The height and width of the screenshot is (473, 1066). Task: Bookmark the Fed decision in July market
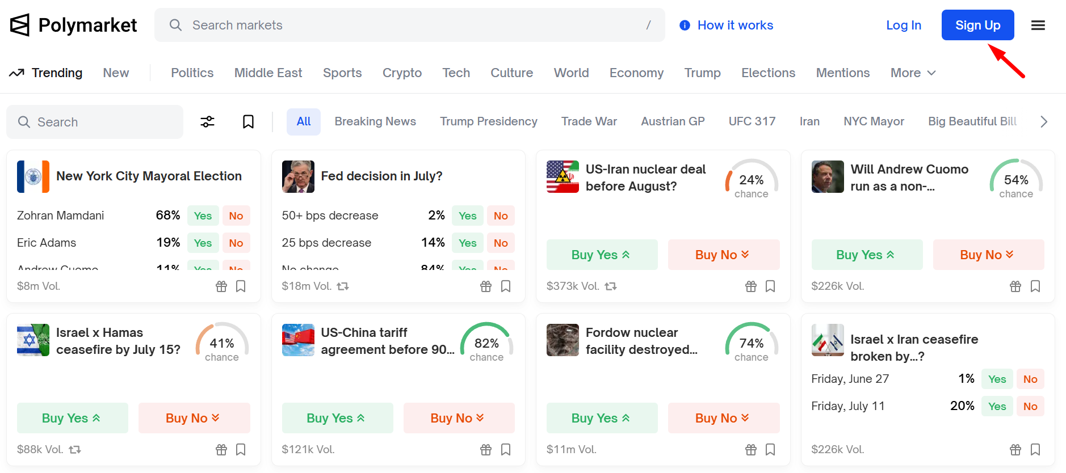click(x=506, y=286)
